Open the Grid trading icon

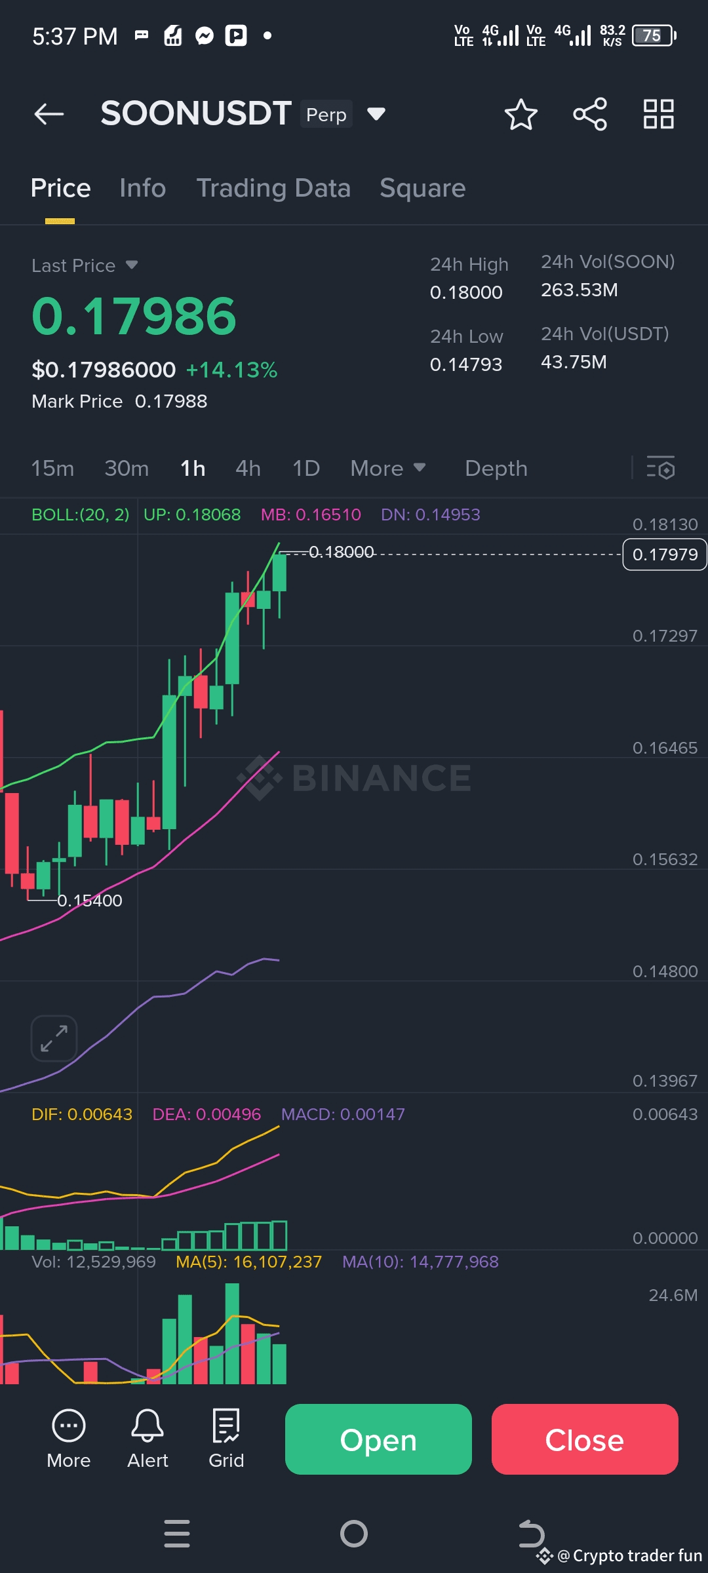pos(226,1439)
